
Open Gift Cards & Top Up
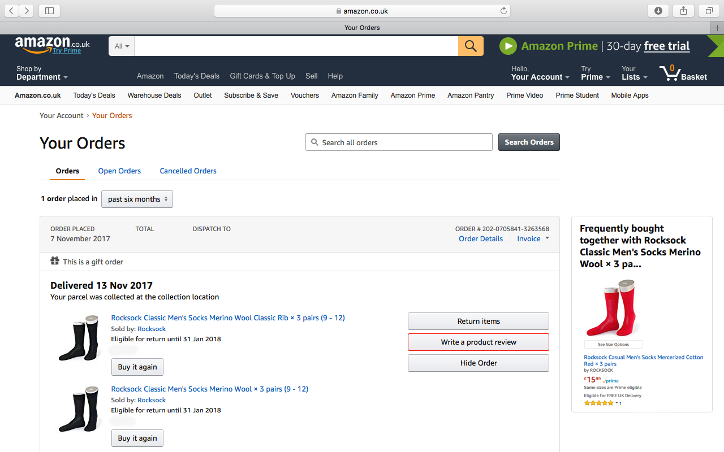pos(262,76)
